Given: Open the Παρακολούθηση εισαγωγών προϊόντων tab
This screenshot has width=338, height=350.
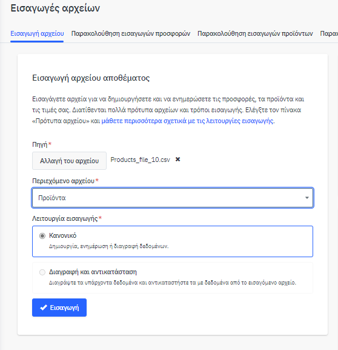Looking at the screenshot, I should pos(255,33).
